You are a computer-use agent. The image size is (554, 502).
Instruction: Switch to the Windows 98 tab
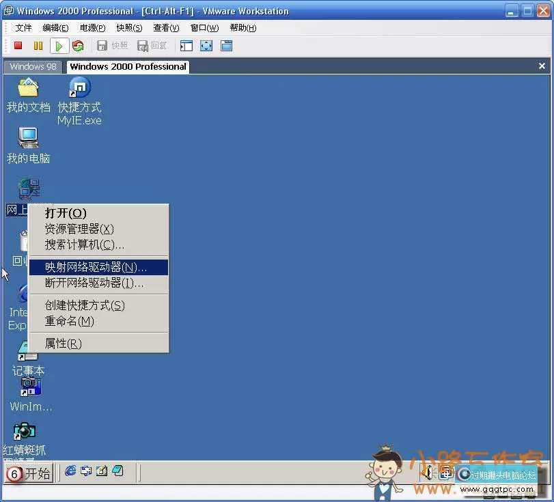(32, 66)
